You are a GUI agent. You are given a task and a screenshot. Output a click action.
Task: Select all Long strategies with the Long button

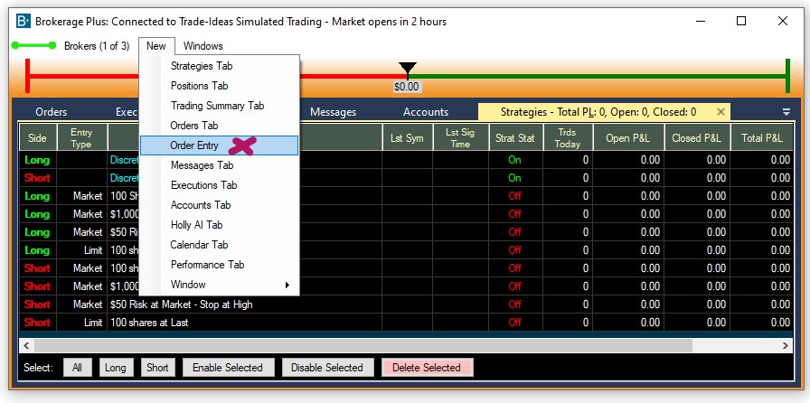(x=116, y=368)
